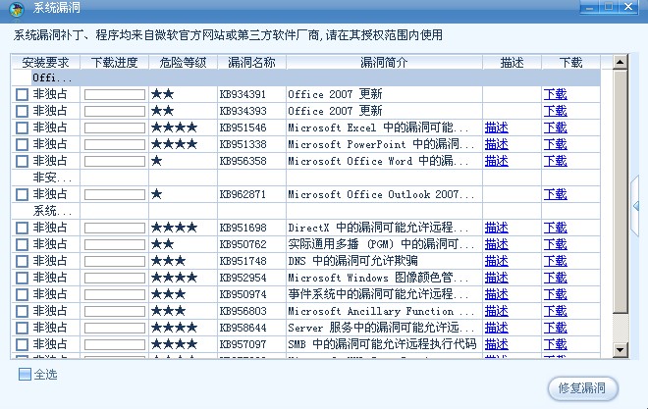Check the box for KB934391
648x409 pixels.
click(22, 94)
